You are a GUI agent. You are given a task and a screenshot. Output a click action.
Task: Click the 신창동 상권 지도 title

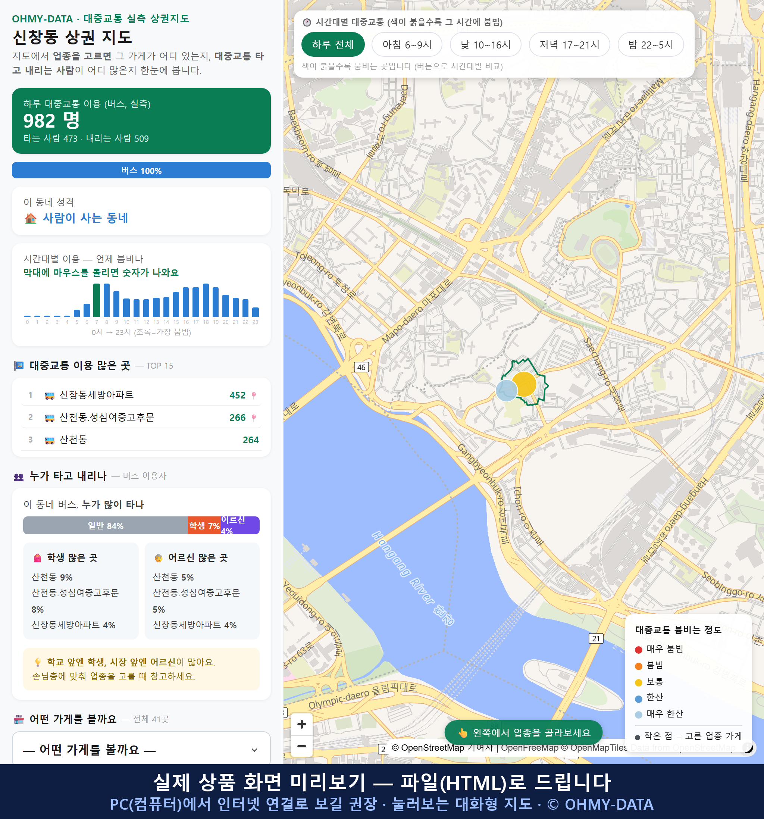click(x=72, y=37)
